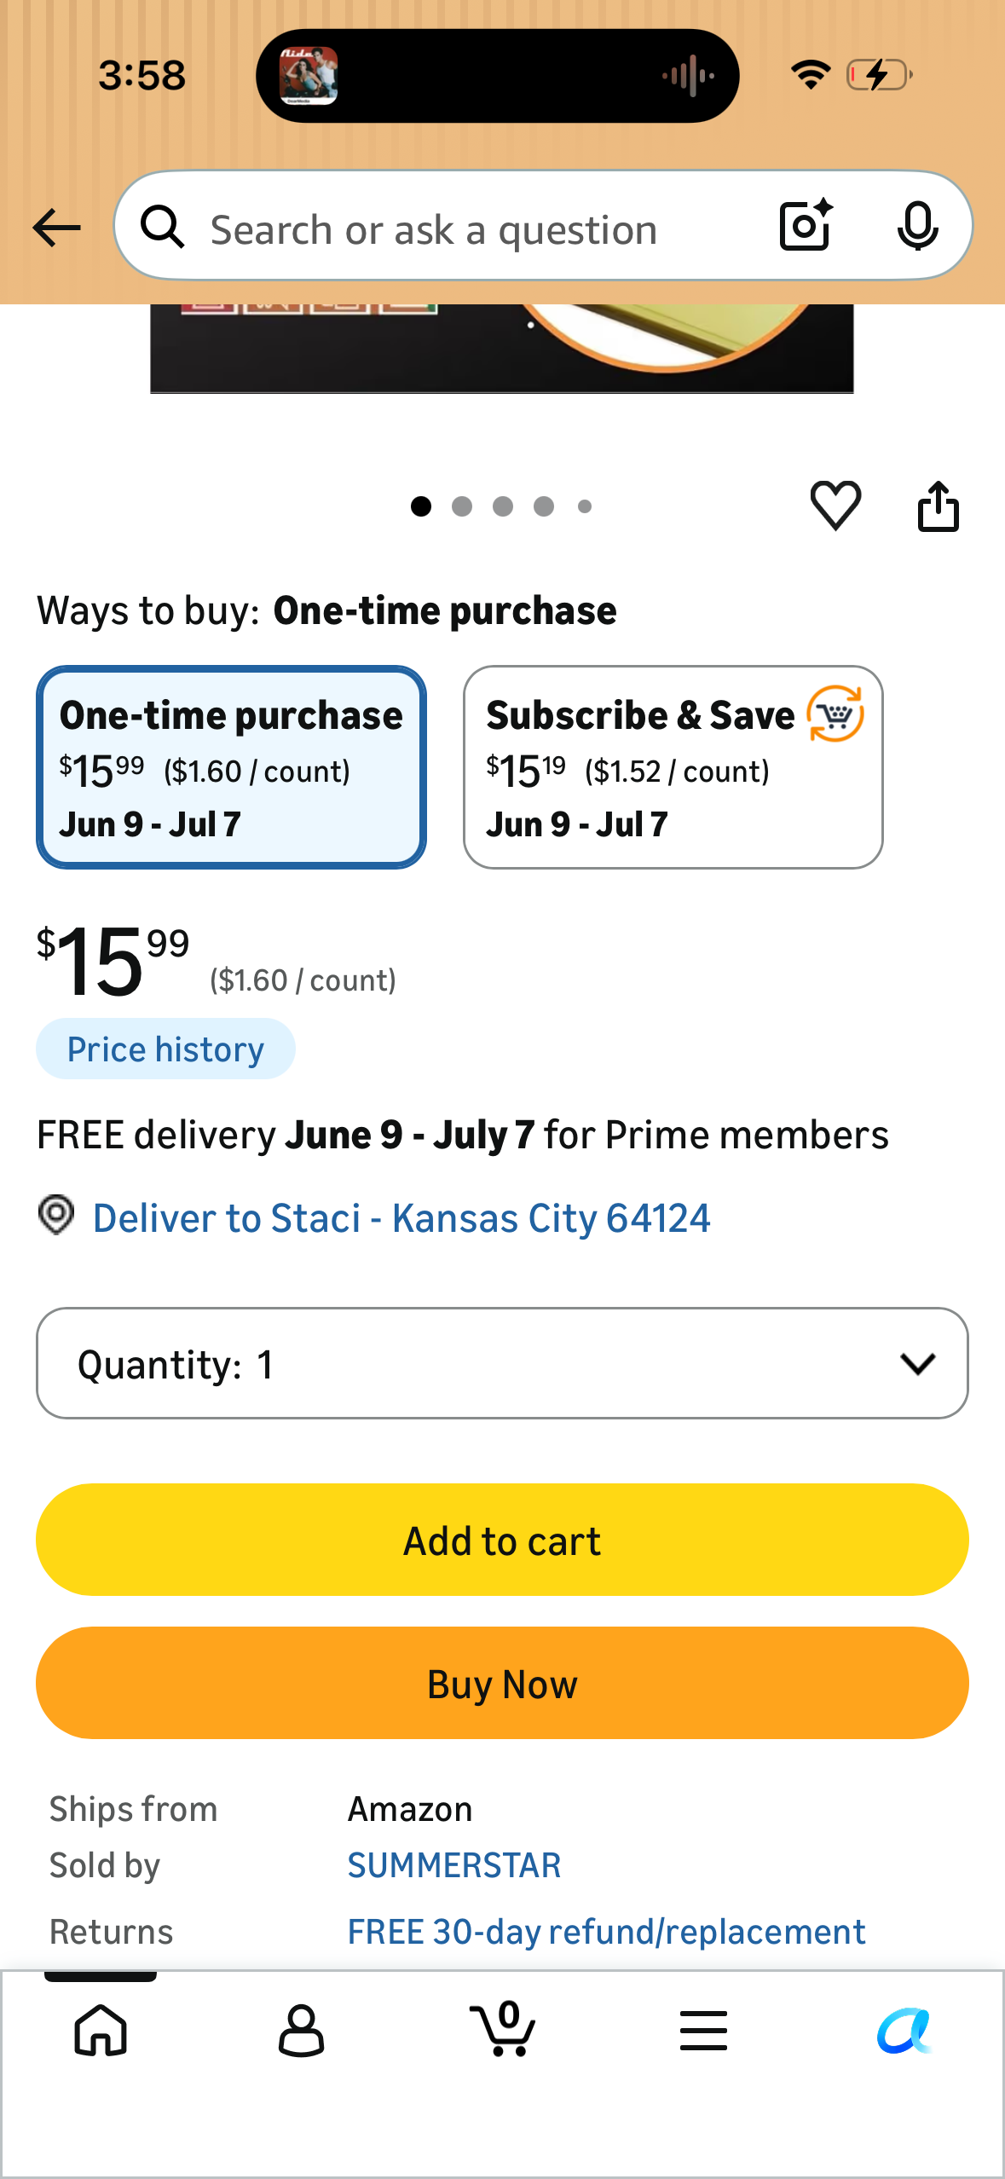This screenshot has width=1005, height=2179.
Task: Tap the Buy Now button
Action: click(x=502, y=1683)
